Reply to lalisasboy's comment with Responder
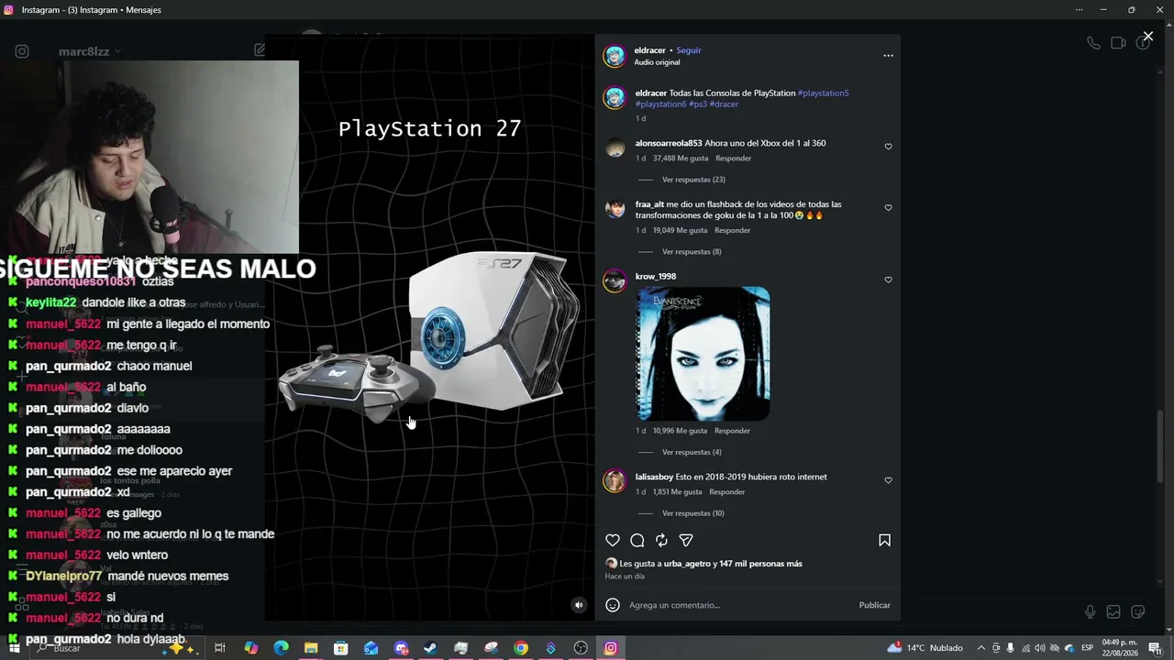Image resolution: width=1174 pixels, height=660 pixels. coord(727,492)
